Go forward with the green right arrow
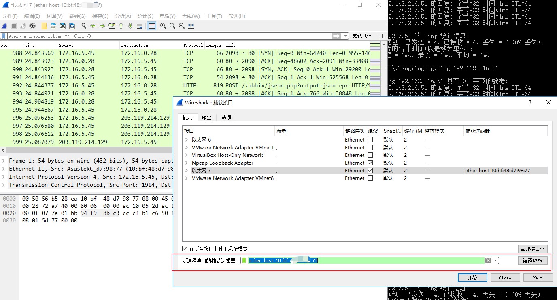Image resolution: width=557 pixels, height=300 pixels. 102,26
